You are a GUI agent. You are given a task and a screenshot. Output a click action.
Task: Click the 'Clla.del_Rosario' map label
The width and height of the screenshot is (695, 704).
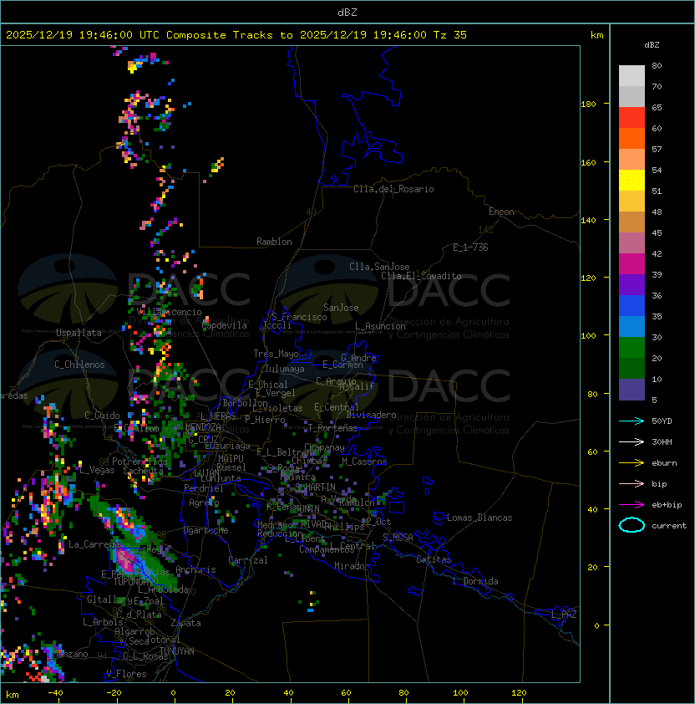coord(393,189)
